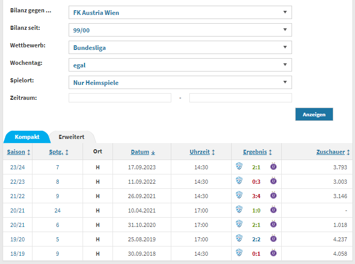Click the Zeitraum start date field
The image size is (355, 264).
click(120, 98)
